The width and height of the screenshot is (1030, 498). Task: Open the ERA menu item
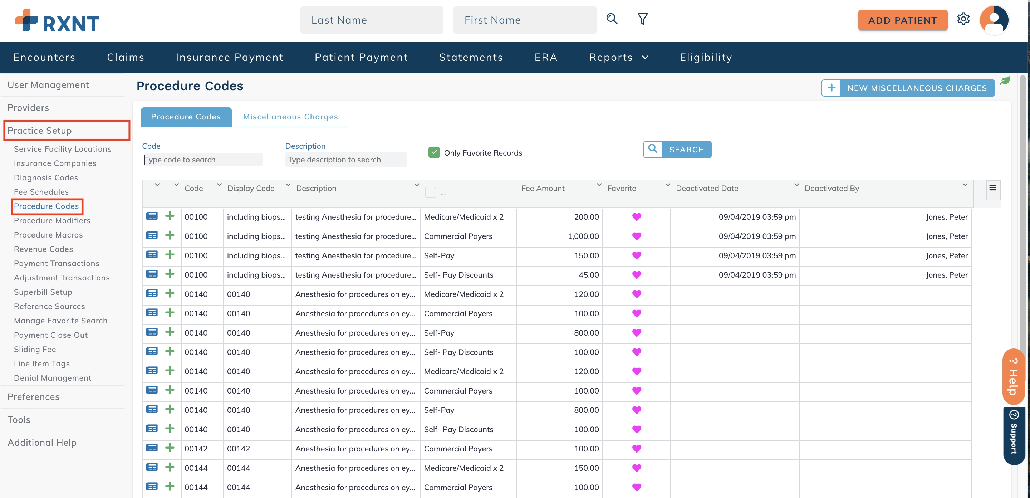(546, 57)
